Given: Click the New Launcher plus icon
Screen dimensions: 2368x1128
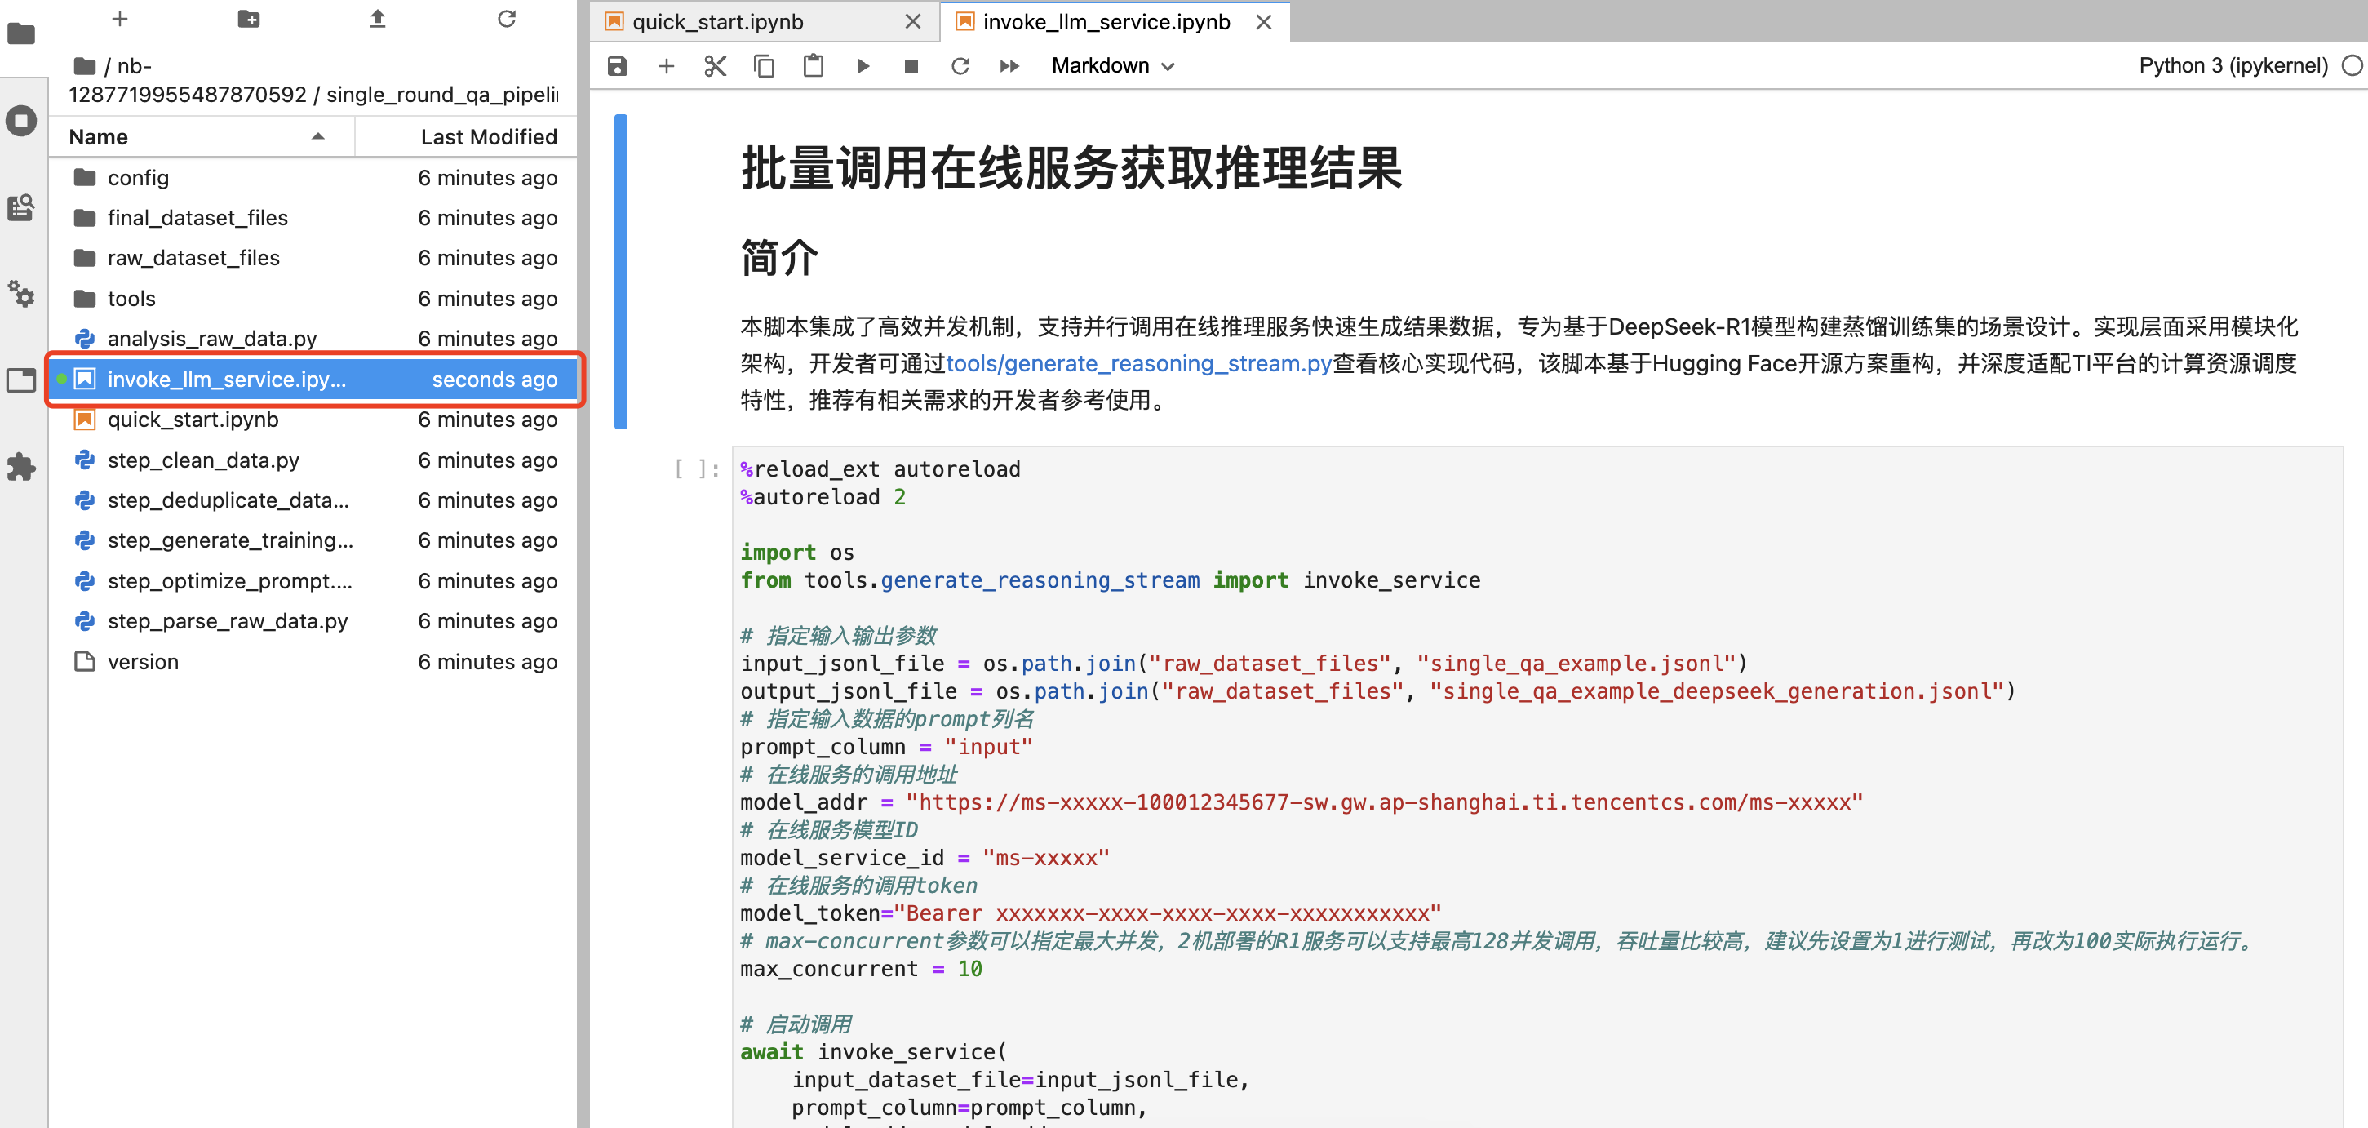Looking at the screenshot, I should (x=119, y=20).
